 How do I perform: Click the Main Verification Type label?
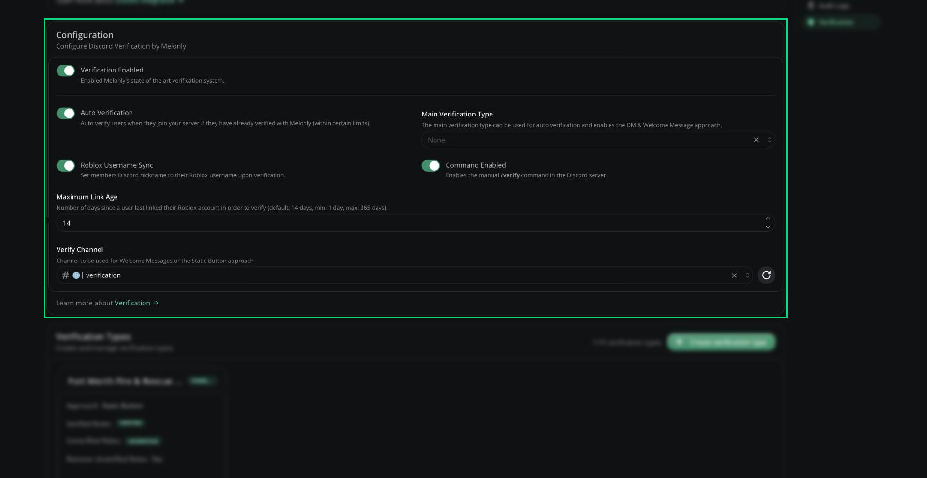pyautogui.click(x=457, y=114)
